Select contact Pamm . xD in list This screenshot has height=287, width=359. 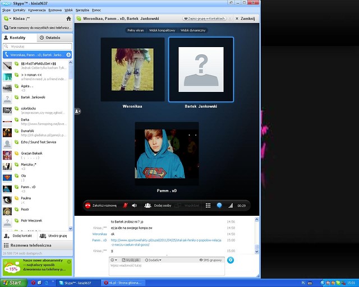[35, 189]
